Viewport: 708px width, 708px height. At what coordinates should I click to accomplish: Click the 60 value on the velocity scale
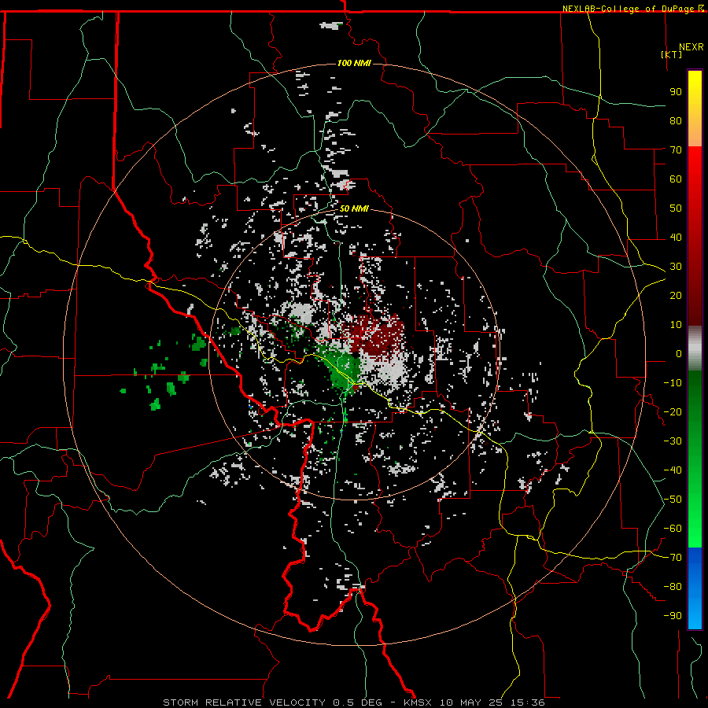[x=676, y=179]
